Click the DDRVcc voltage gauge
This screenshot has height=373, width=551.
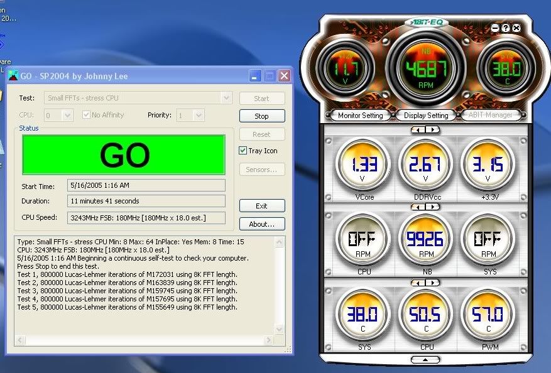point(427,165)
